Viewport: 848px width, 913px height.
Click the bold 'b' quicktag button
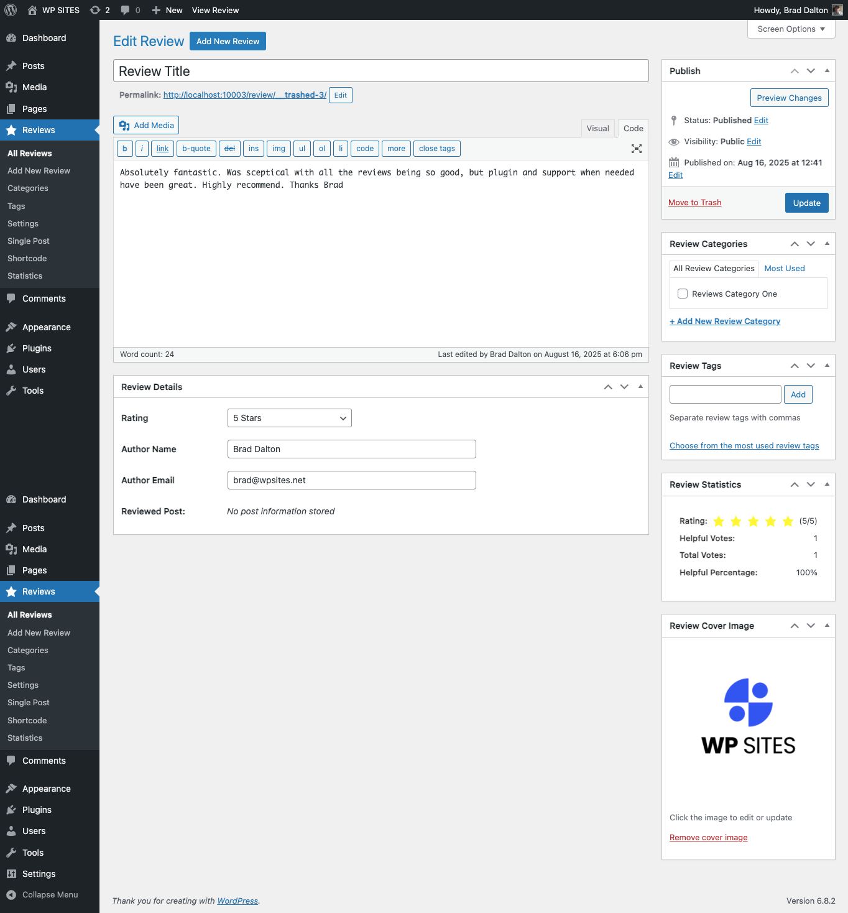click(125, 149)
